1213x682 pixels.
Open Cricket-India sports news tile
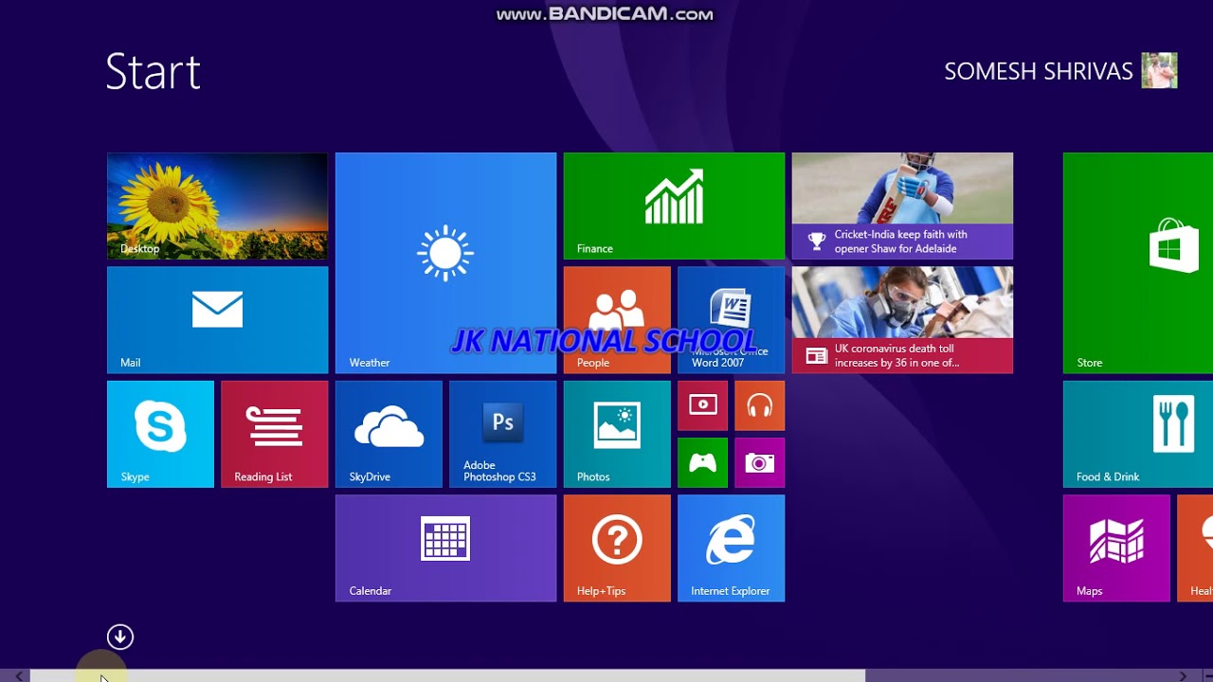click(902, 206)
